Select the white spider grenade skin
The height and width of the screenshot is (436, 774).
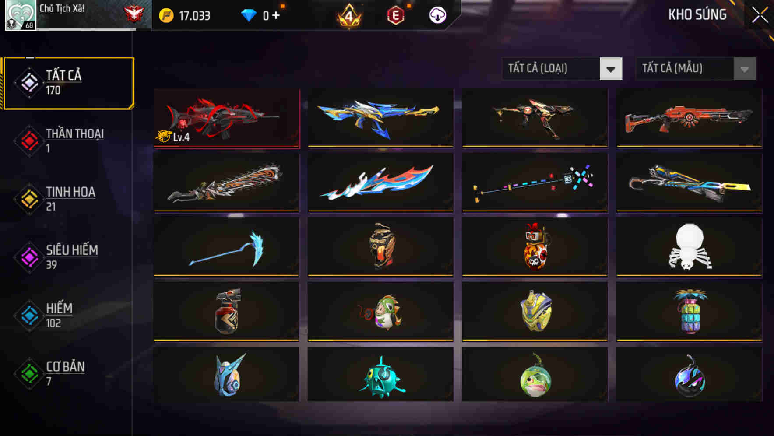(x=690, y=247)
